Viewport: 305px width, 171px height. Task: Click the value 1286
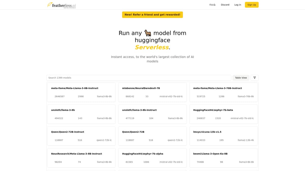click(221, 97)
